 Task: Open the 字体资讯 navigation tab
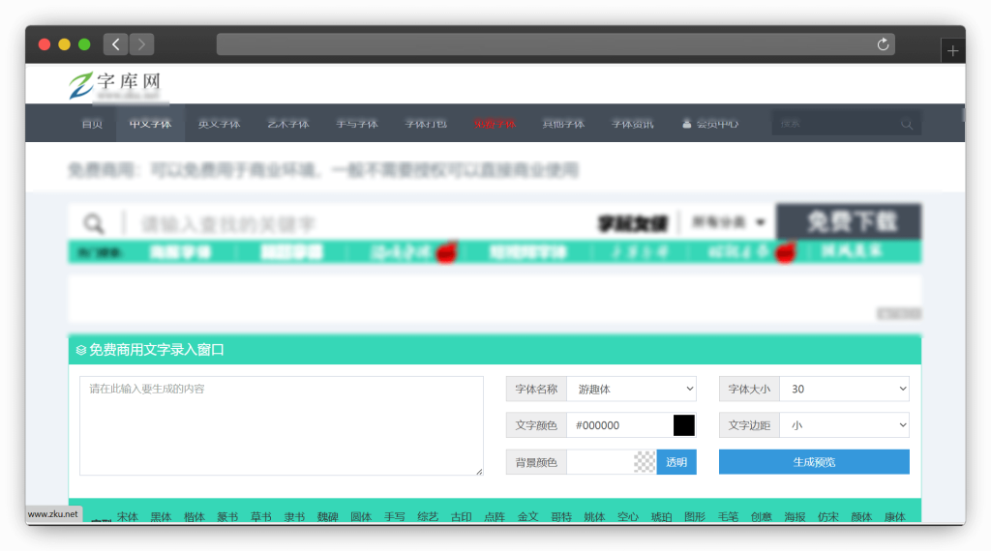[633, 124]
